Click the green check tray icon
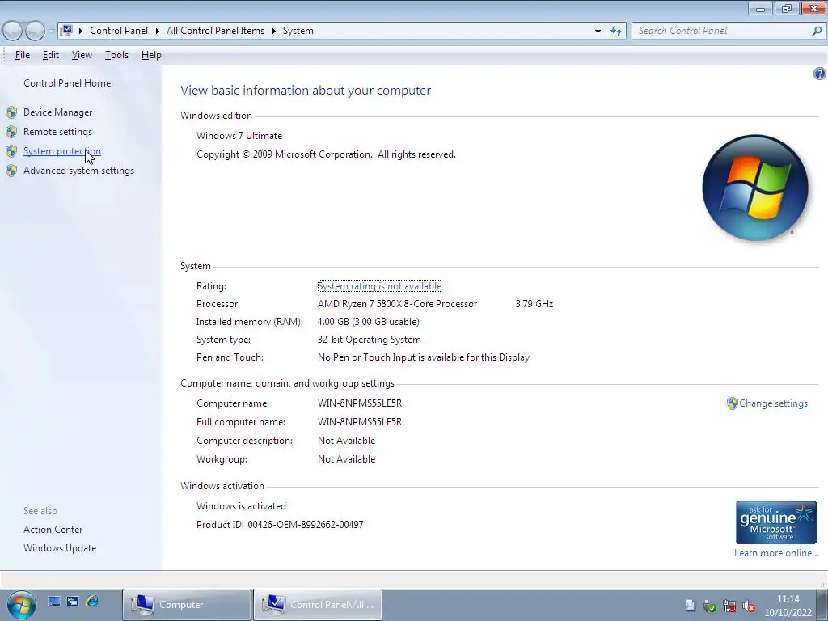 [710, 606]
